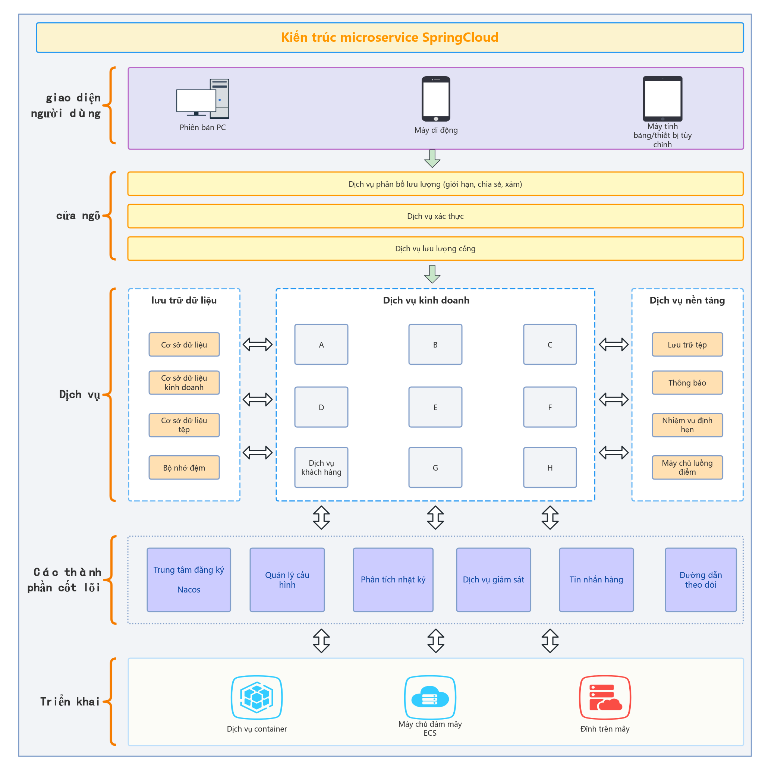Select business service box A
Image resolution: width=765 pixels, height=770 pixels.
point(321,344)
